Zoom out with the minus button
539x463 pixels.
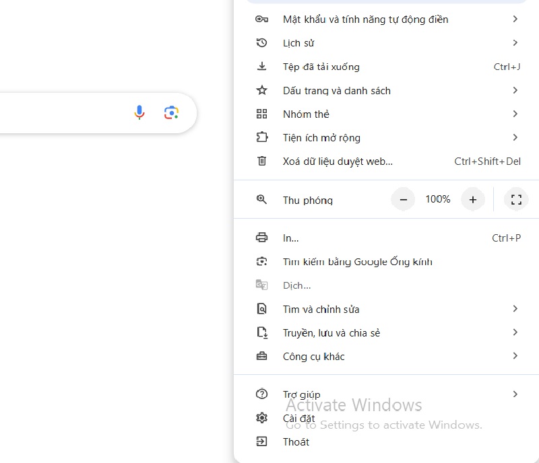[x=403, y=200]
